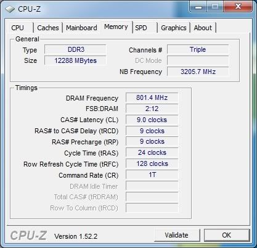Click the NB Frequency value field
The width and height of the screenshot is (257, 248).
[x=198, y=72]
